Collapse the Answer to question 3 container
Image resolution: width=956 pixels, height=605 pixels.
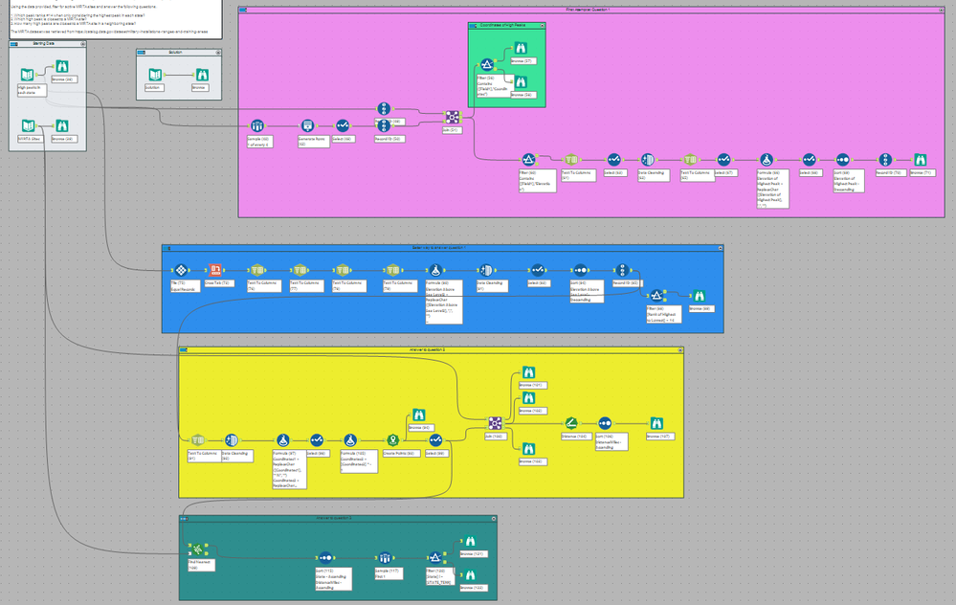[493, 519]
